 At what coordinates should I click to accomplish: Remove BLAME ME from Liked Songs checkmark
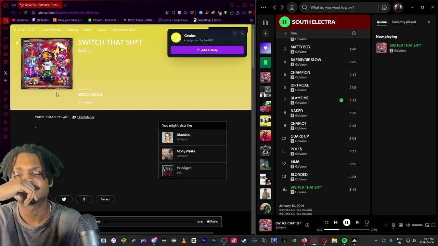341,100
